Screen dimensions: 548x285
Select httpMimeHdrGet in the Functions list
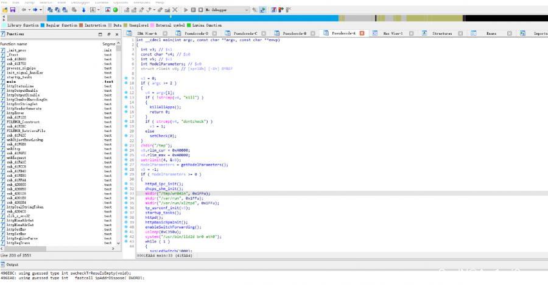(x=20, y=221)
